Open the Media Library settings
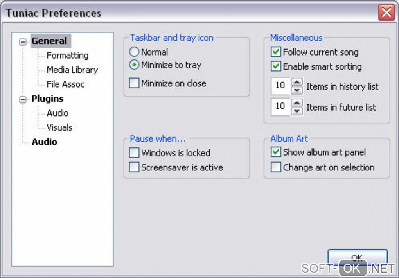Viewport: 399px width, 278px height. pyautogui.click(x=72, y=70)
